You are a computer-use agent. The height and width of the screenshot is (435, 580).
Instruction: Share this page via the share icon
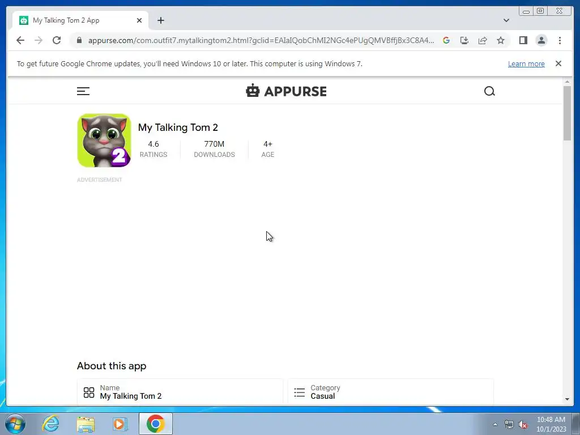coord(483,40)
